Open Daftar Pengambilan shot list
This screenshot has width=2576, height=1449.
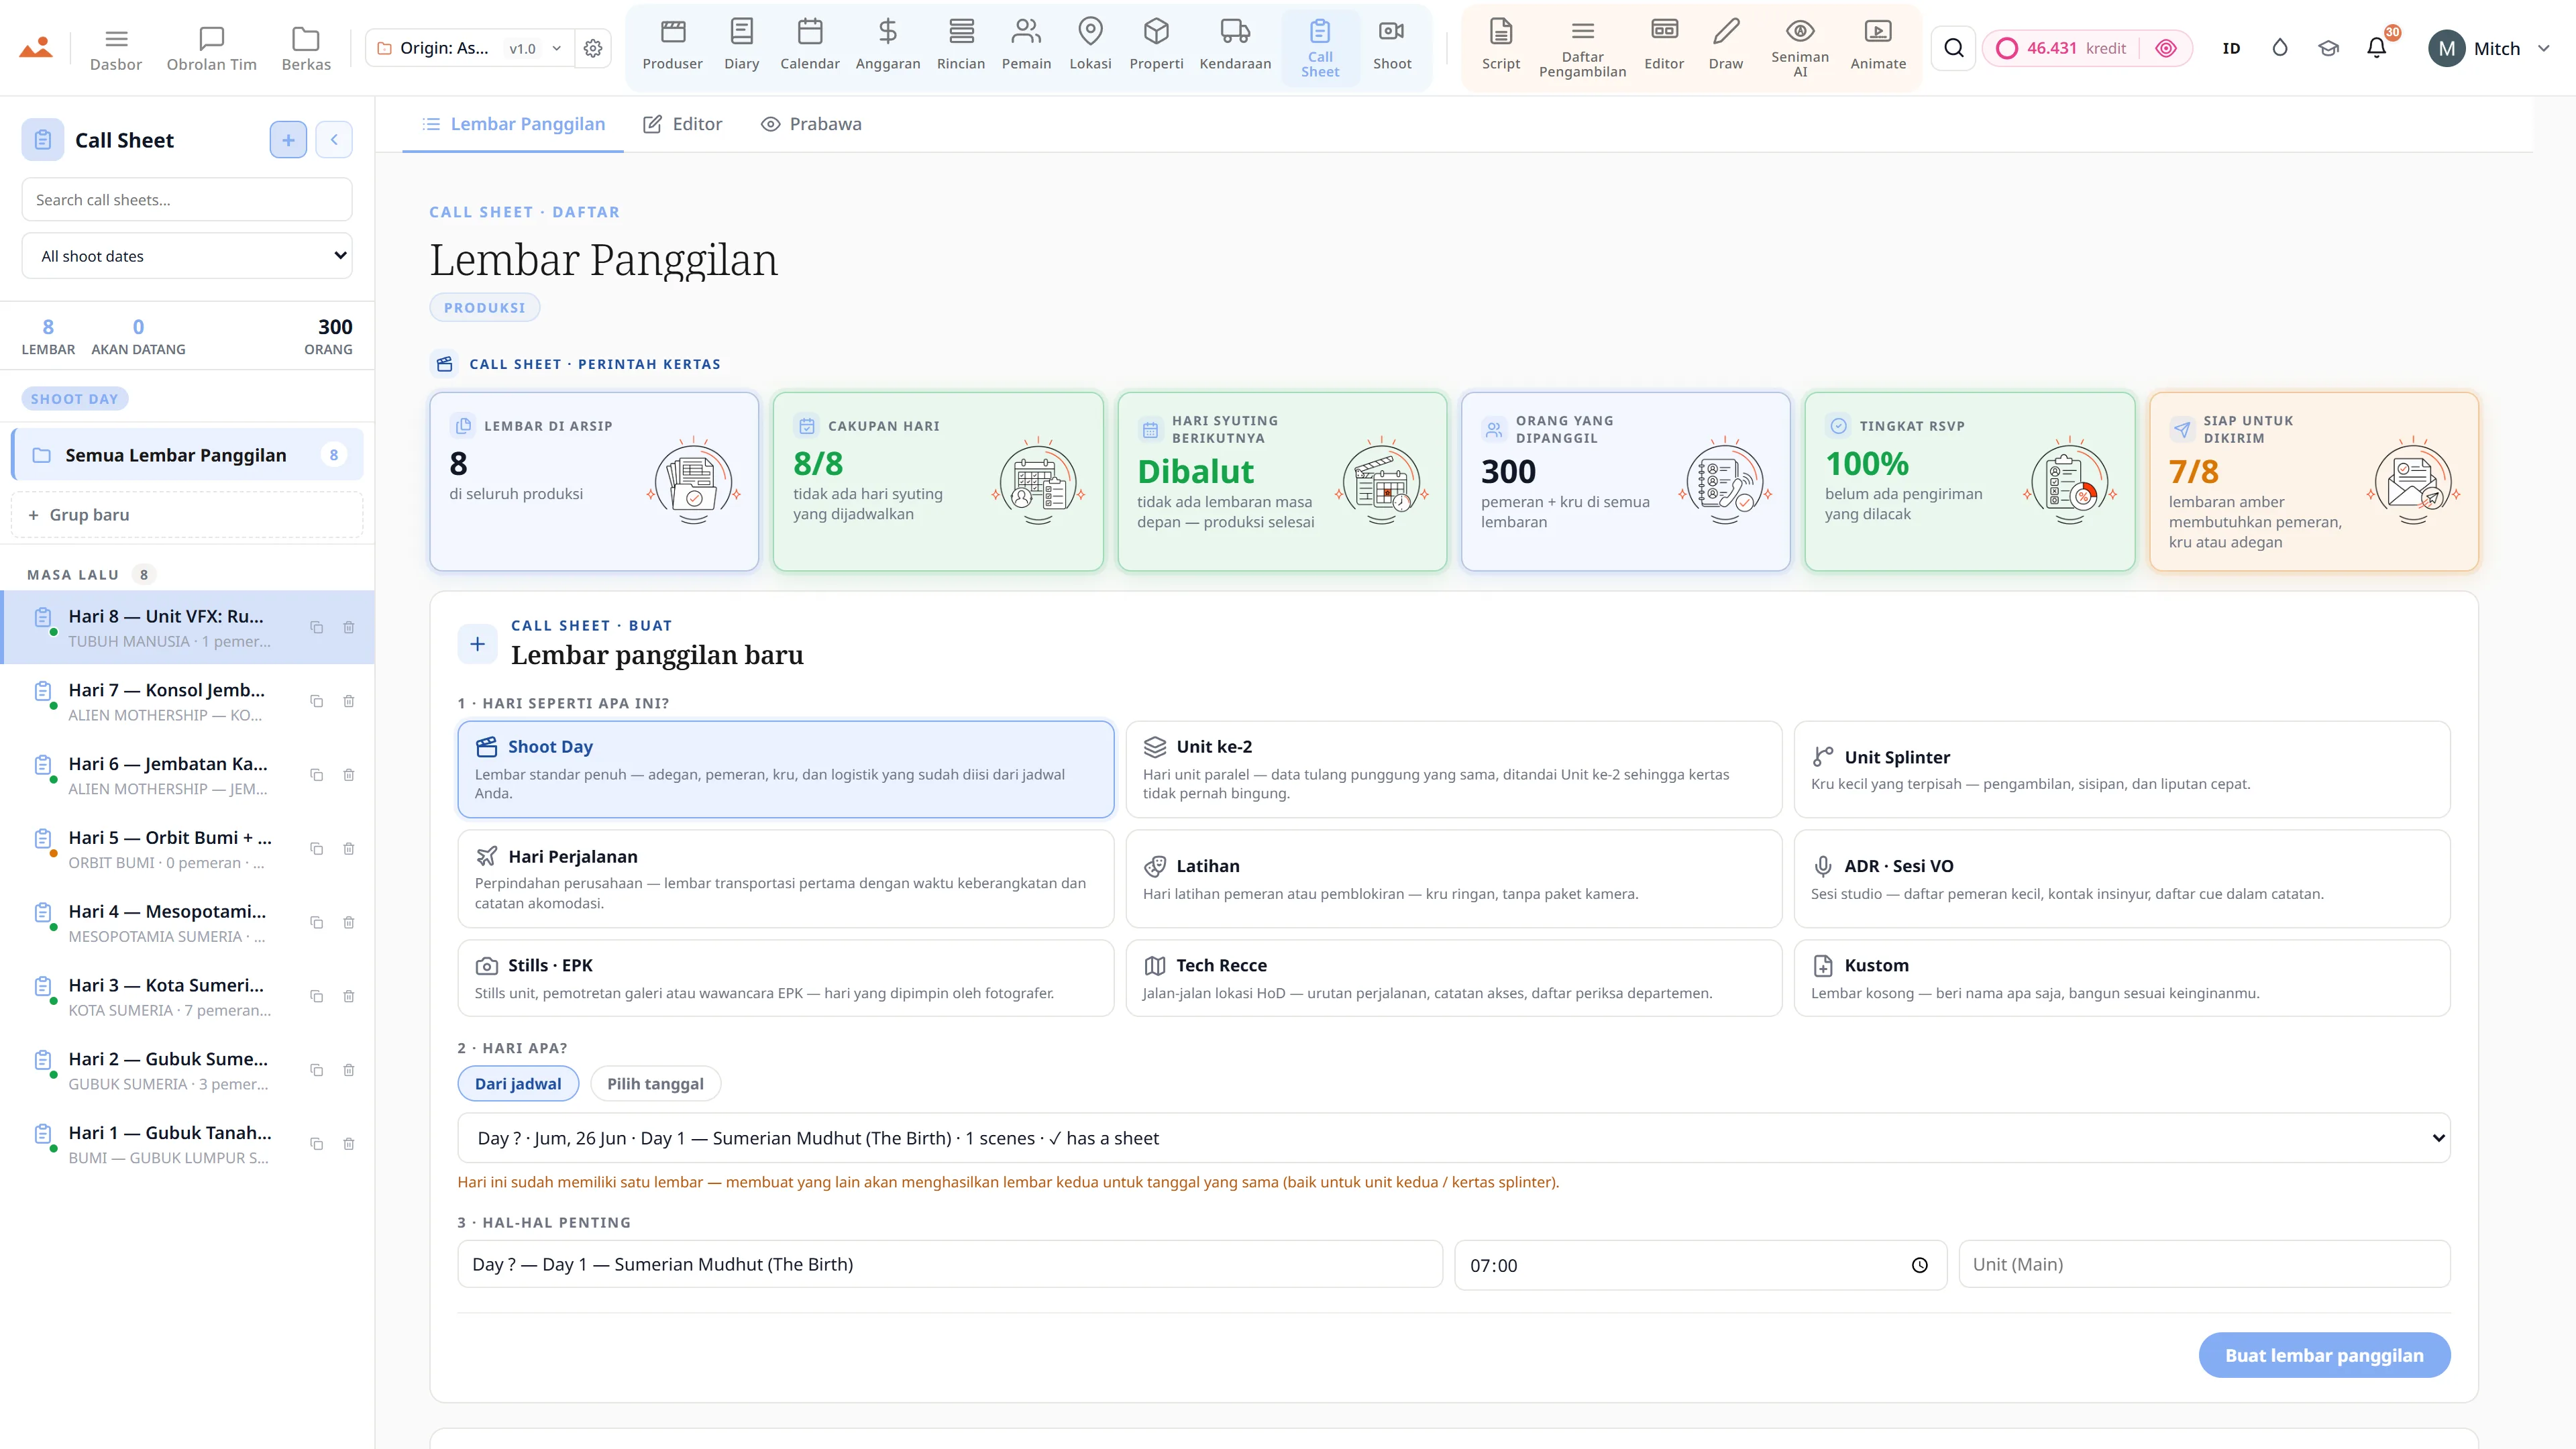click(1582, 48)
